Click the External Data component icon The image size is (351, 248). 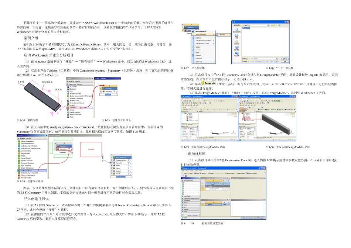(68, 101)
